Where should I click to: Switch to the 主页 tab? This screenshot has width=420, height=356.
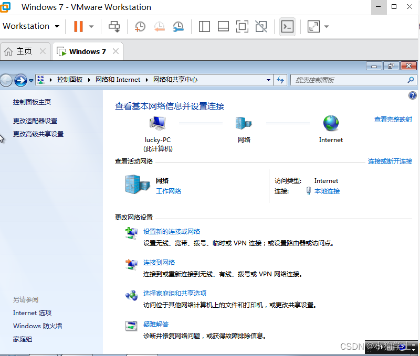pyautogui.click(x=24, y=51)
